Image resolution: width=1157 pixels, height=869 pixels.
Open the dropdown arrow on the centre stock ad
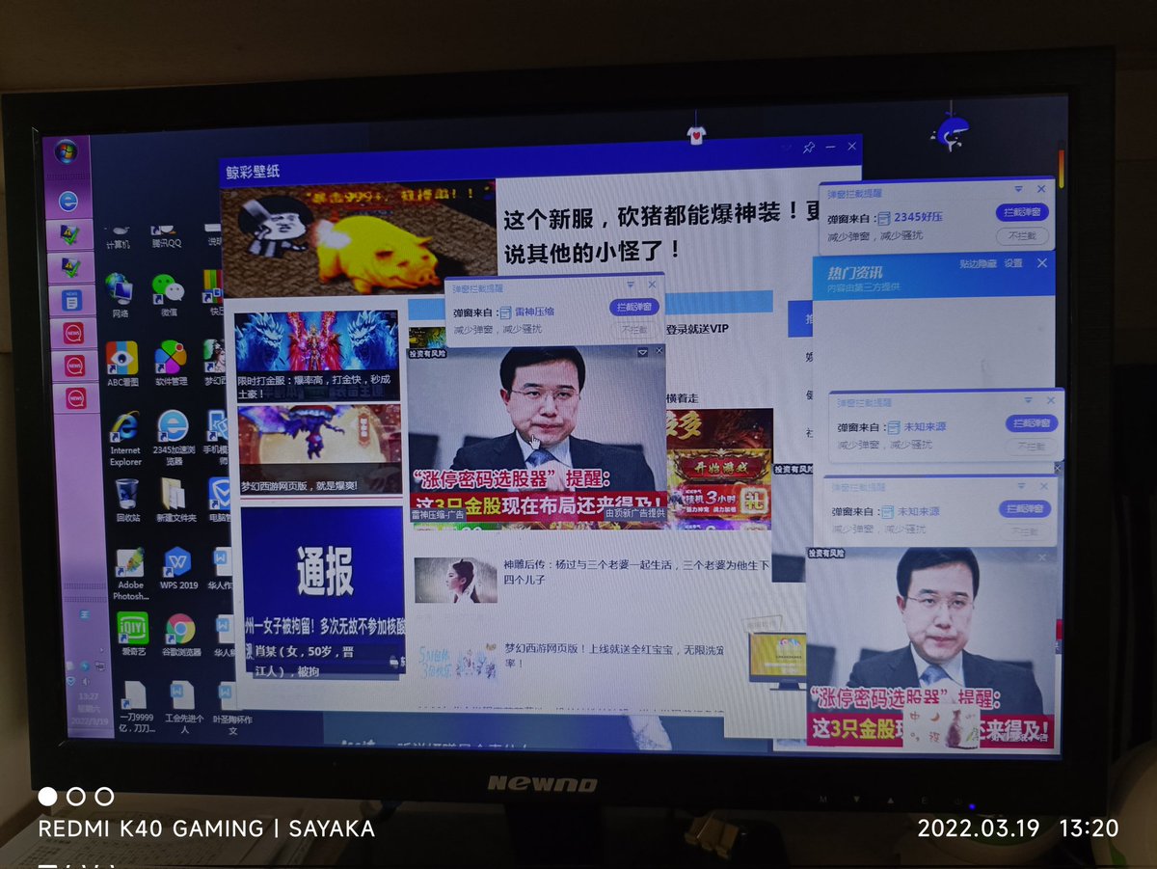pyautogui.click(x=643, y=353)
